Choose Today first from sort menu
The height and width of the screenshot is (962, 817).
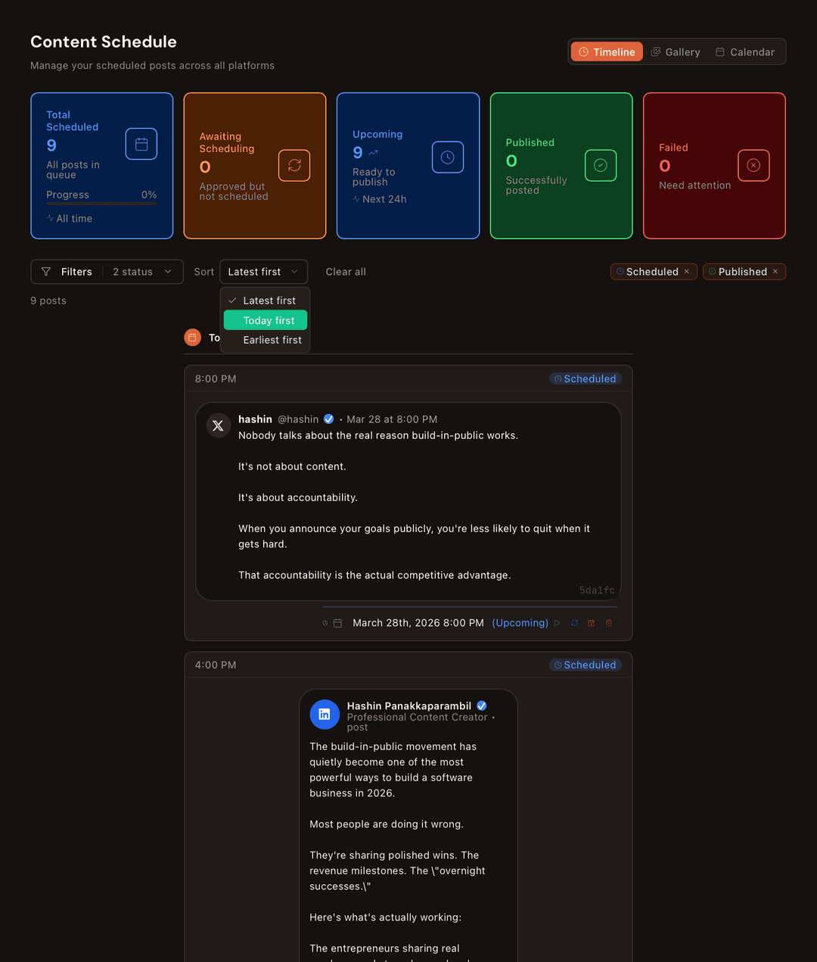click(266, 320)
